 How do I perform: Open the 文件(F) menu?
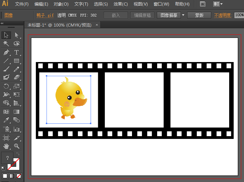tap(22, 4)
